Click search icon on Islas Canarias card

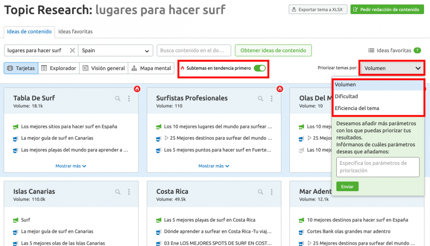(118, 192)
